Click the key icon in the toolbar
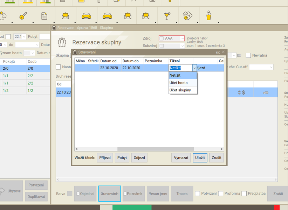This screenshot has width=288, height=210. (x=23, y=16)
